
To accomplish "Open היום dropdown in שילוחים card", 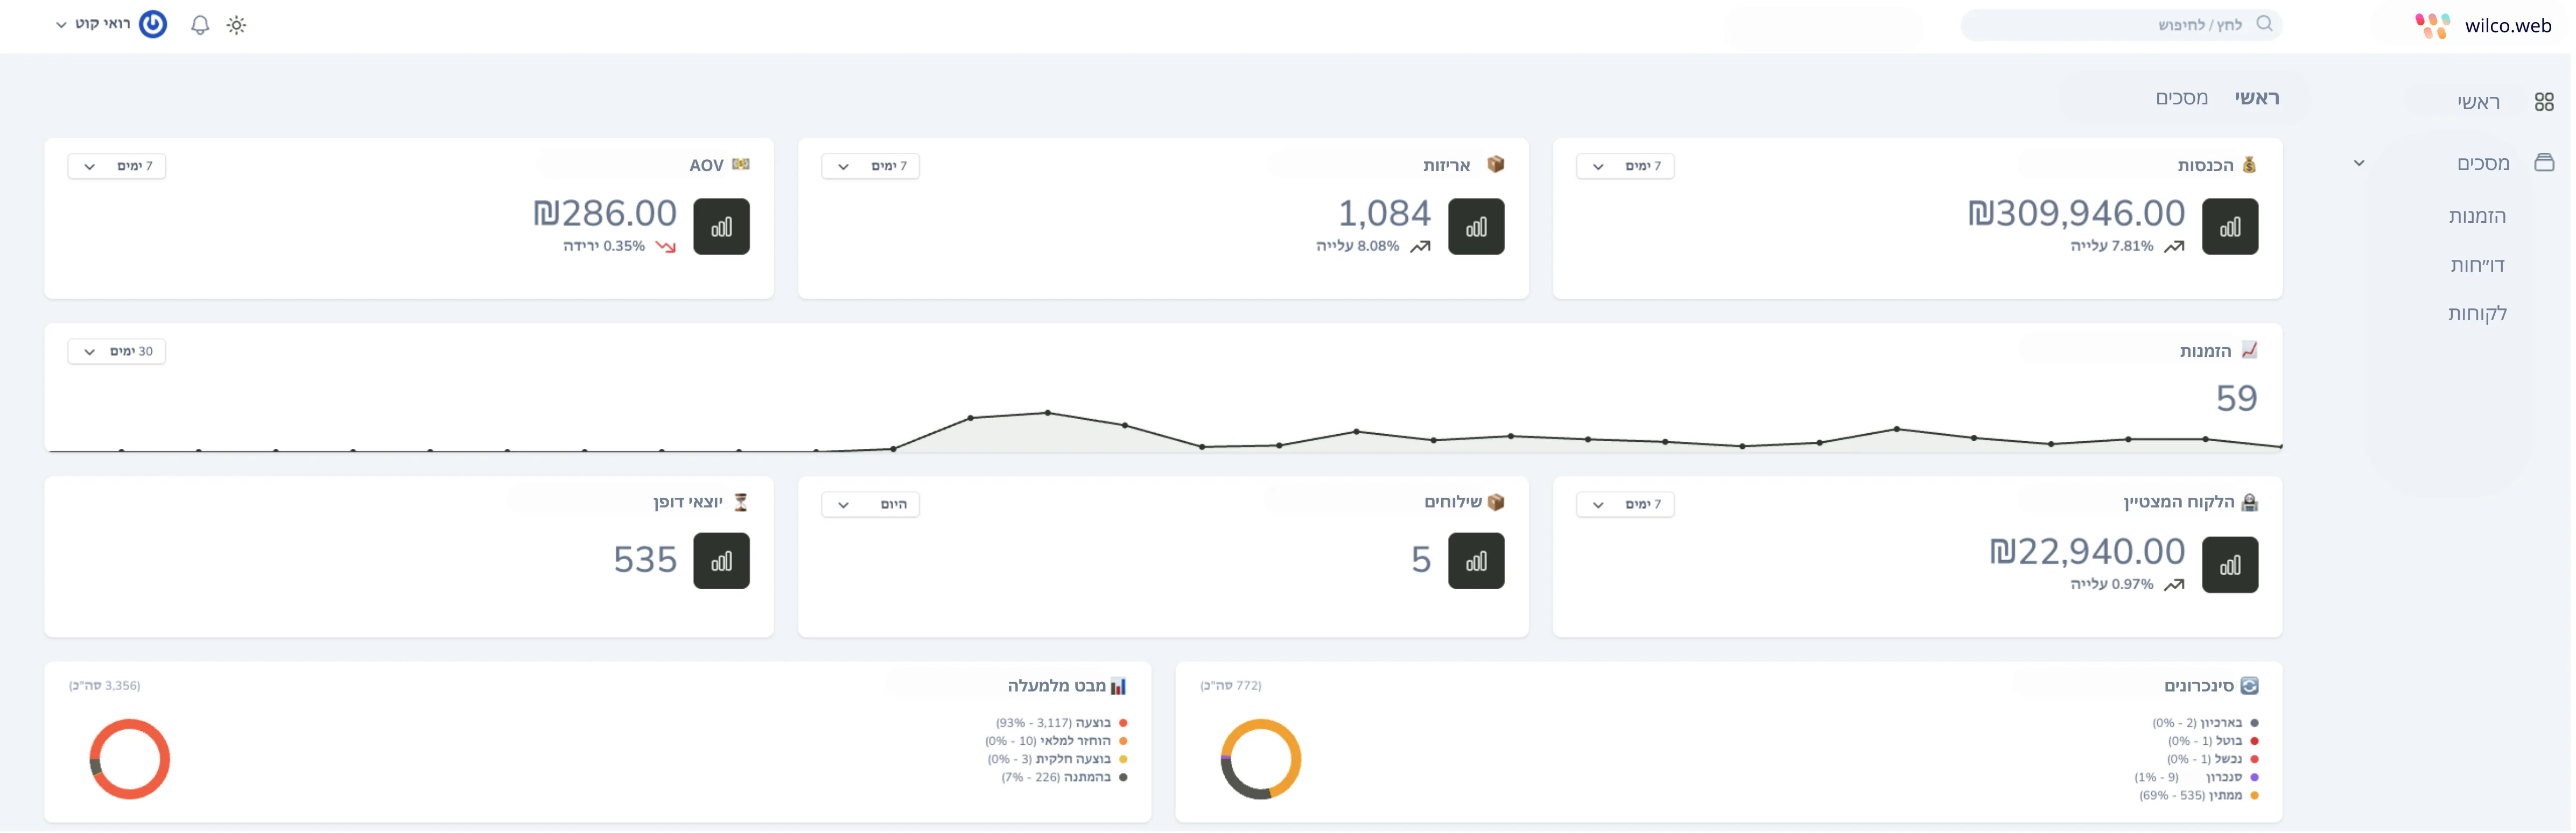I will point(871,505).
